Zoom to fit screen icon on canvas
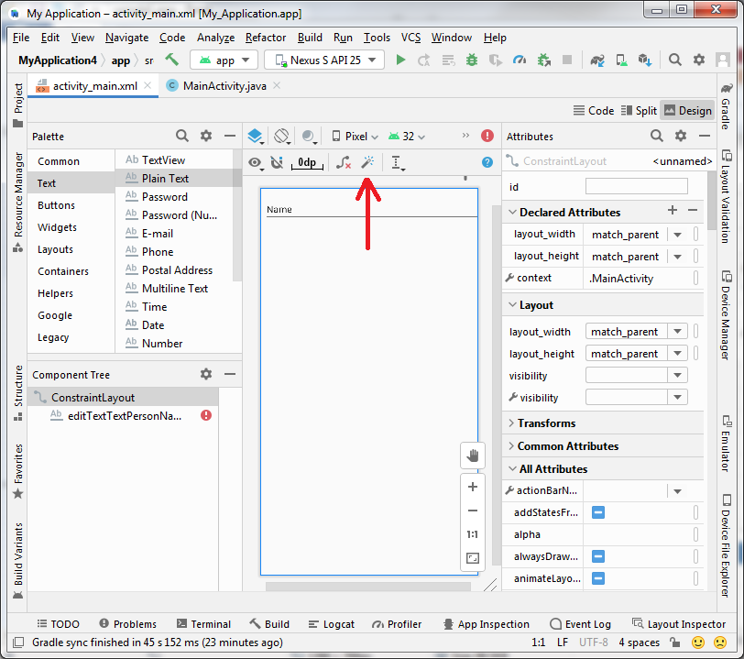The height and width of the screenshot is (659, 744). point(473,558)
